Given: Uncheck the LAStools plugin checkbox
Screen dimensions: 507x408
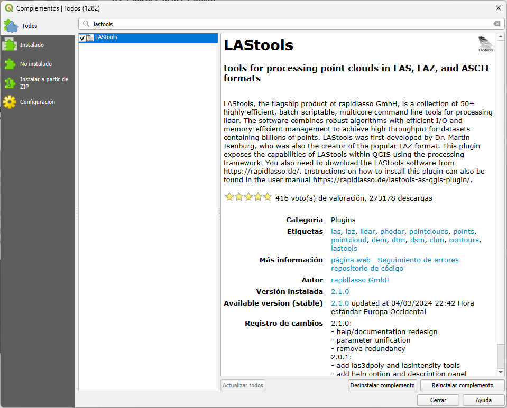Looking at the screenshot, I should click(82, 38).
